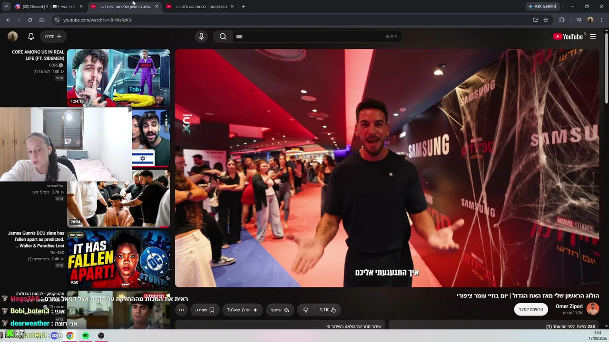Click the video title הולוג הראשון שלי
The image size is (609, 342).
[528, 295]
